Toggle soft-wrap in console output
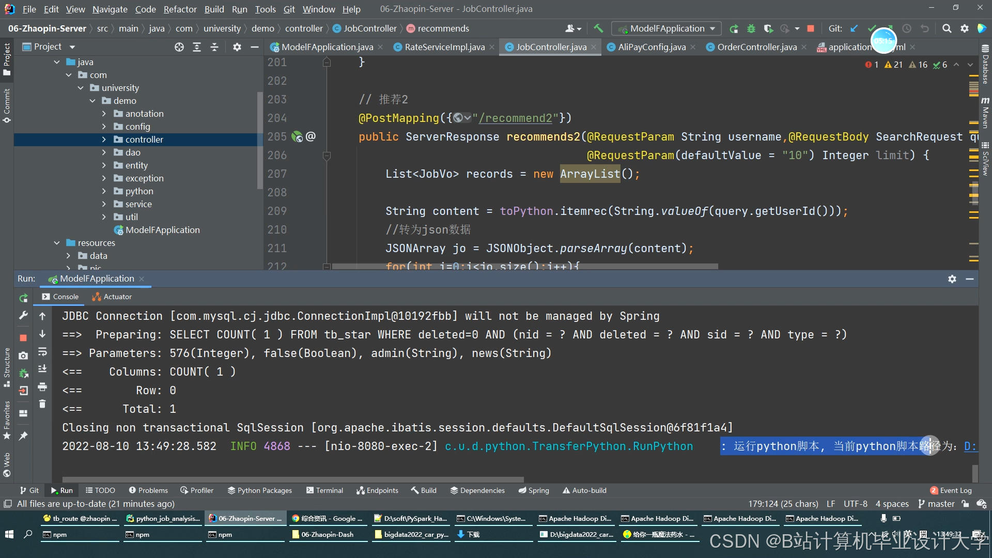The image size is (992, 558). pyautogui.click(x=42, y=352)
